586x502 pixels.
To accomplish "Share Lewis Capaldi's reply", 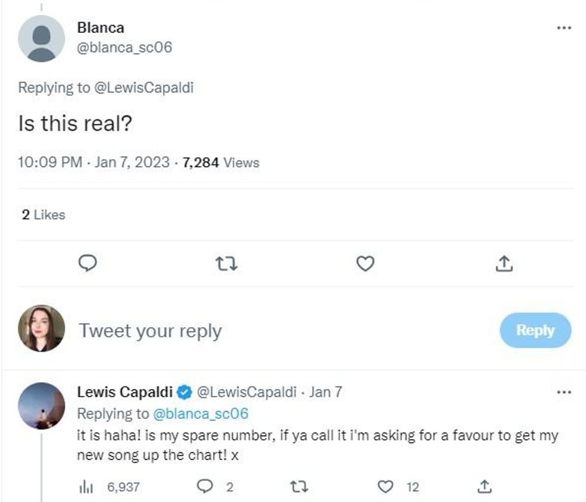I will click(485, 487).
